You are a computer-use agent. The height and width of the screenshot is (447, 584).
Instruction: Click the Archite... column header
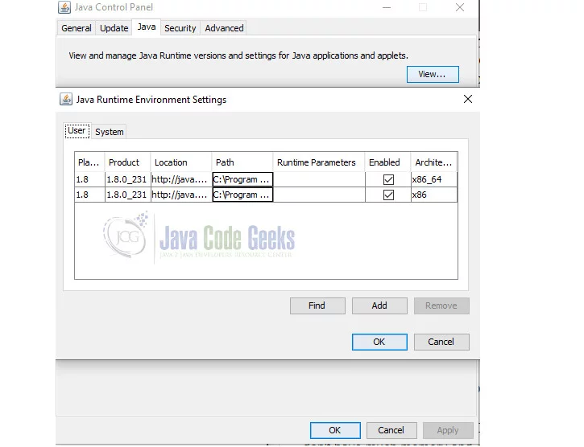434,162
